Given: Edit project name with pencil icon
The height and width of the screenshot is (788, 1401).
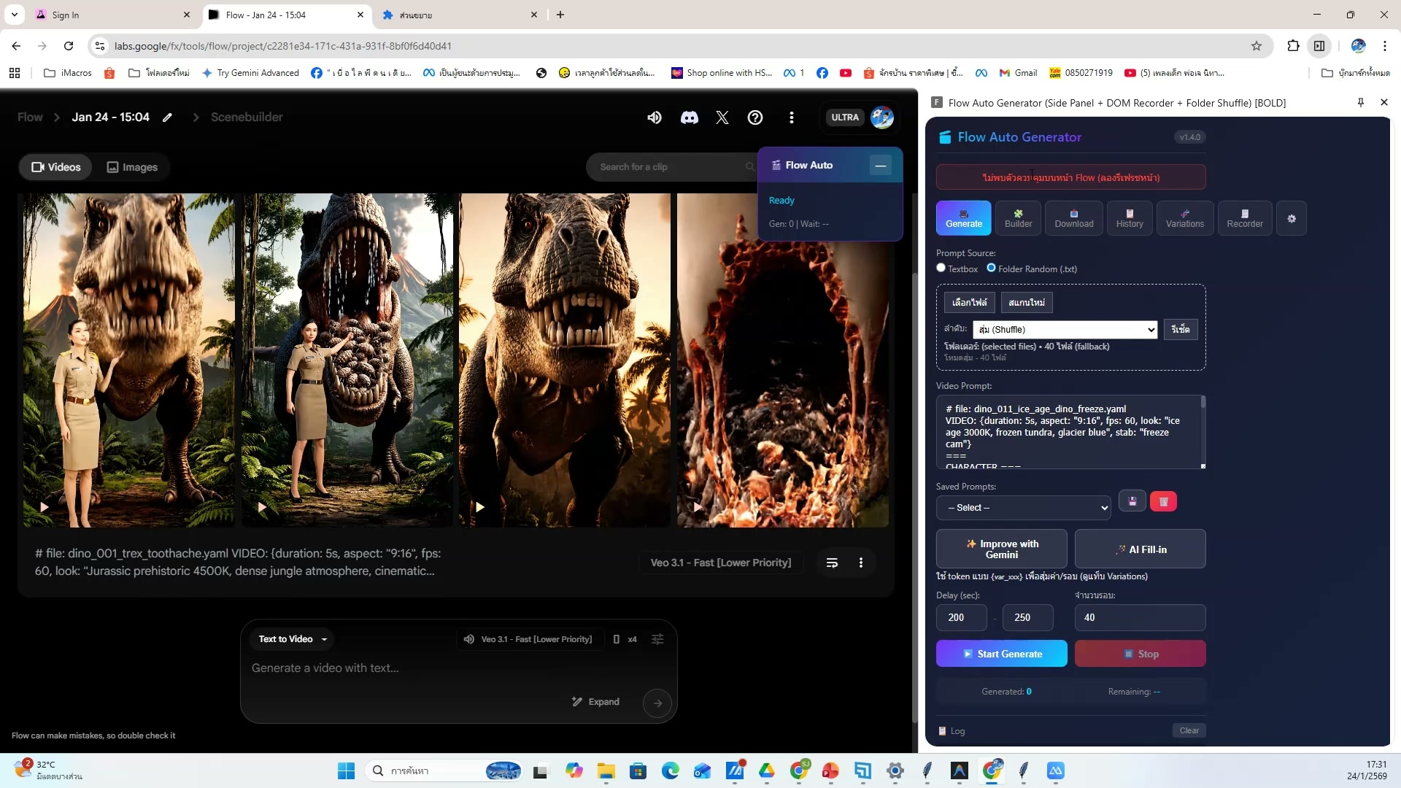Looking at the screenshot, I should pos(167,117).
